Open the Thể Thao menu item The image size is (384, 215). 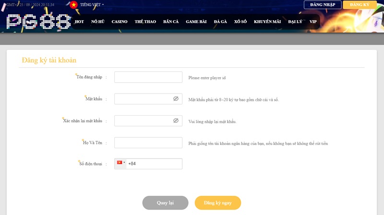145,22
